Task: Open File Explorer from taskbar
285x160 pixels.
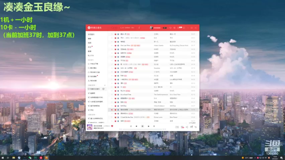Action: click(x=14, y=158)
